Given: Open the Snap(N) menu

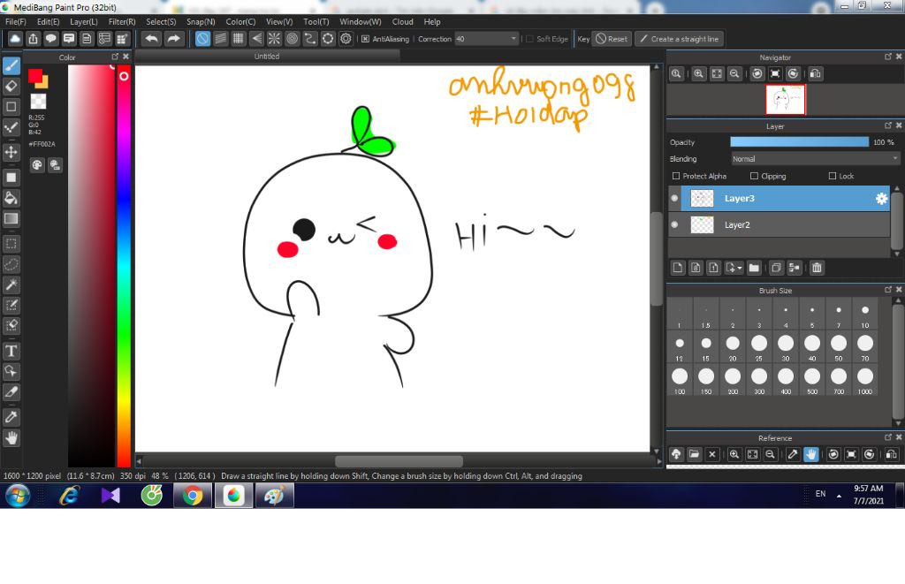Looking at the screenshot, I should click(x=201, y=21).
